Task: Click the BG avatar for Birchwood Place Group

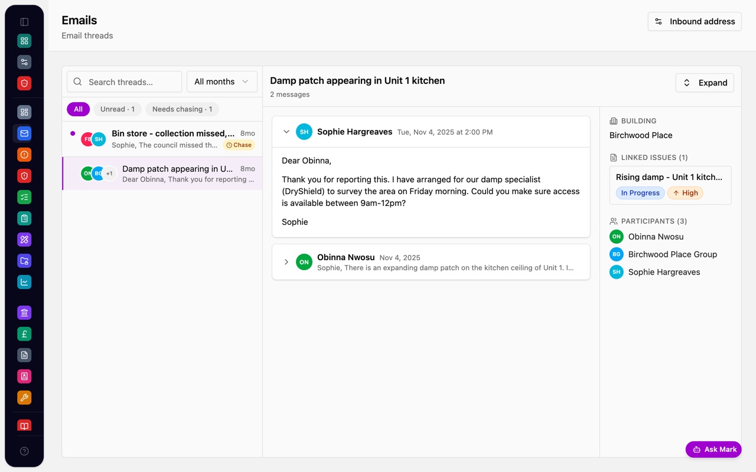Action: pyautogui.click(x=617, y=254)
